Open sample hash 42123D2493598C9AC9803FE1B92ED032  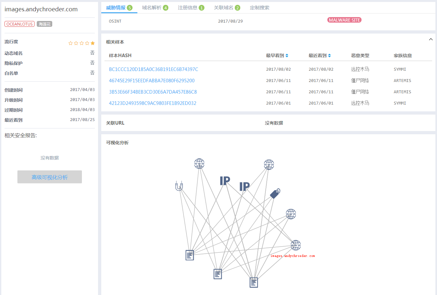click(x=153, y=103)
